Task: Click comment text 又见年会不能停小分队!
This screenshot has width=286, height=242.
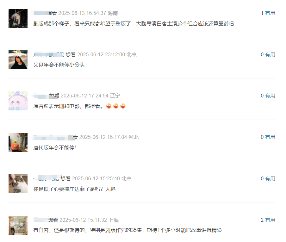Action: click(60, 65)
